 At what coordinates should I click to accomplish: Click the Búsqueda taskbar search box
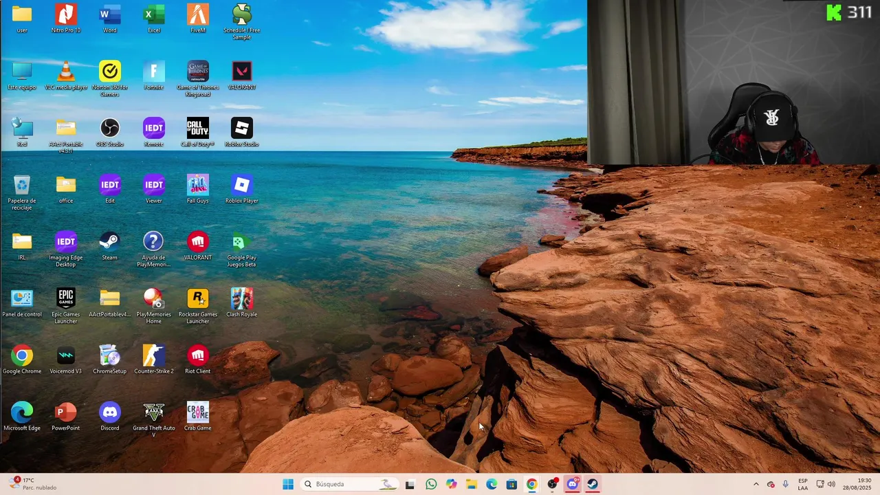(x=350, y=484)
